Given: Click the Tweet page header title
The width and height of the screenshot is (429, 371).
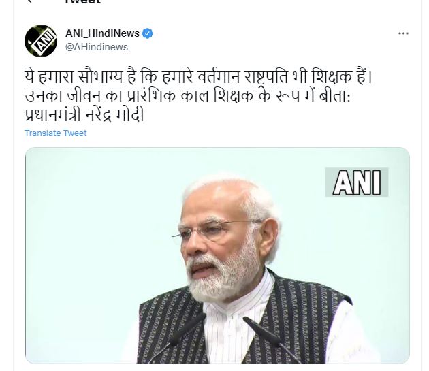Looking at the screenshot, I should point(82,1).
